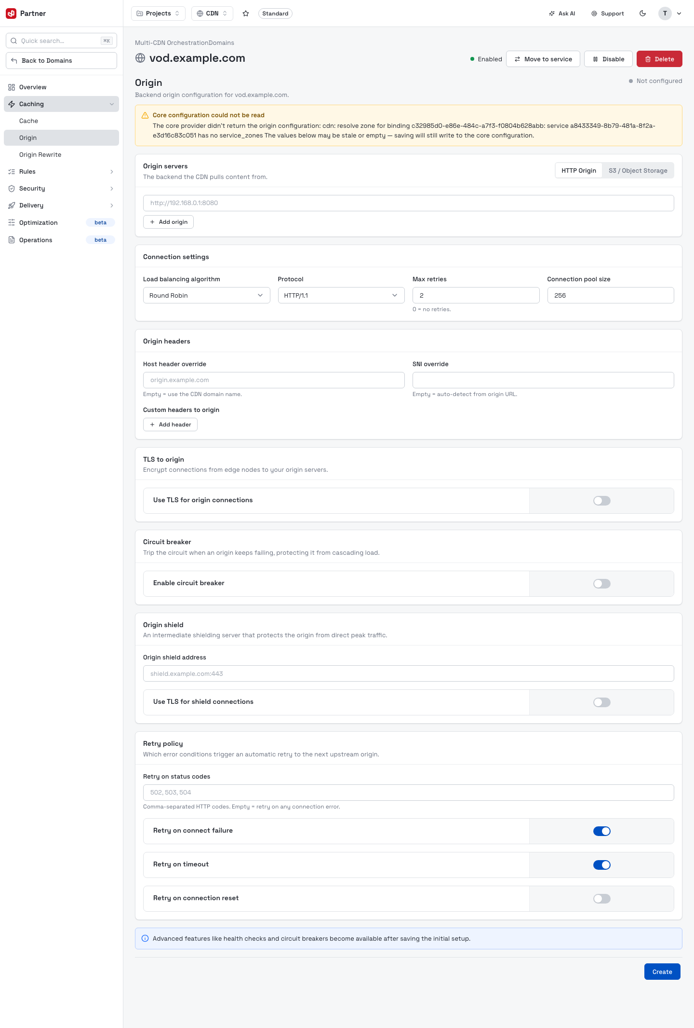Click the SNI override field
694x1028 pixels.
(x=543, y=380)
